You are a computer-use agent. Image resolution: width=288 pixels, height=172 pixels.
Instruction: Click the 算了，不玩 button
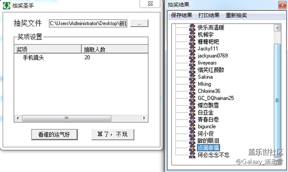click(113, 134)
